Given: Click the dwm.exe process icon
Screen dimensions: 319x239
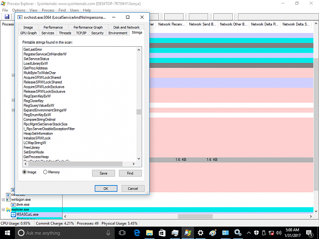Looking at the screenshot, I should pos(13,205).
